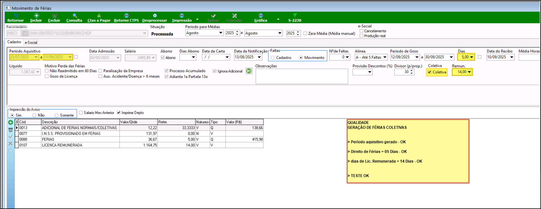
Task: Click the value 415,98 in the grid
Action: pos(257,139)
